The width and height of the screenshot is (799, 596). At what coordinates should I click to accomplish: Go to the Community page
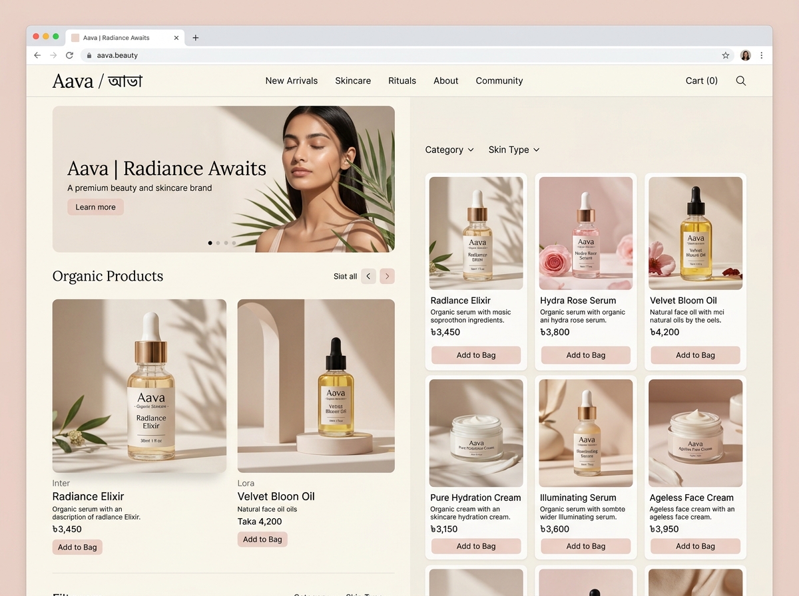(x=499, y=80)
